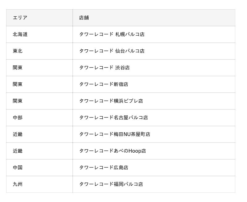Click タワーレコードあべのHoop店 store entry
The height and width of the screenshot is (202, 247).
(x=112, y=151)
